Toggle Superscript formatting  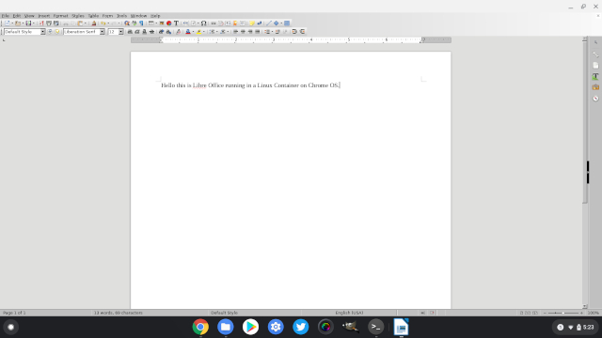pos(161,32)
